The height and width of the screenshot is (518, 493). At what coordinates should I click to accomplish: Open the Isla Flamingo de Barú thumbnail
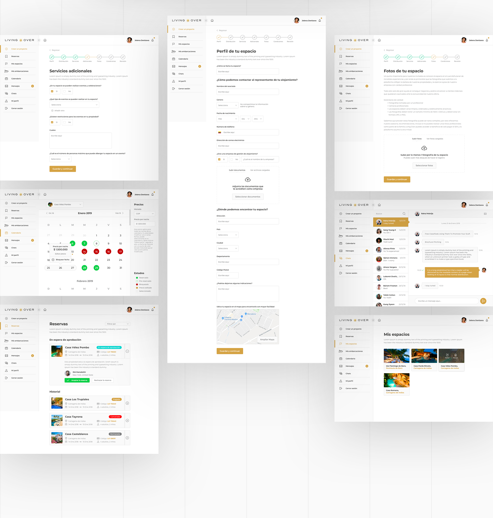click(x=396, y=356)
